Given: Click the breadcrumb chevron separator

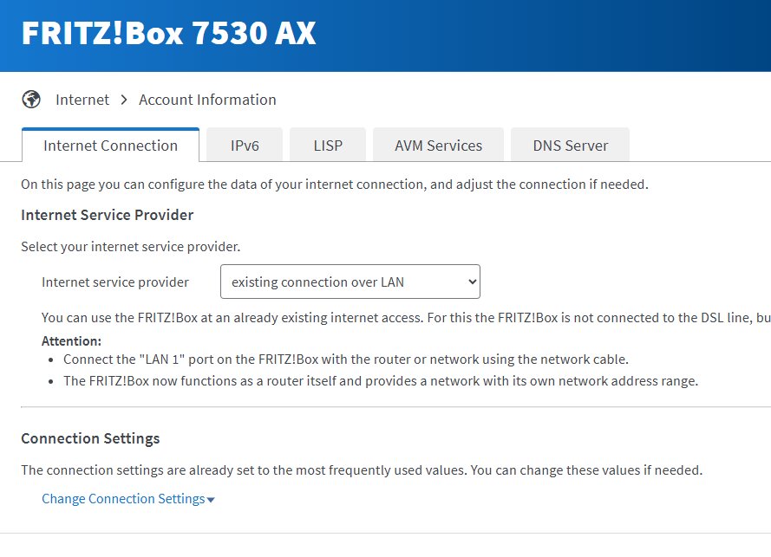Looking at the screenshot, I should [x=122, y=100].
